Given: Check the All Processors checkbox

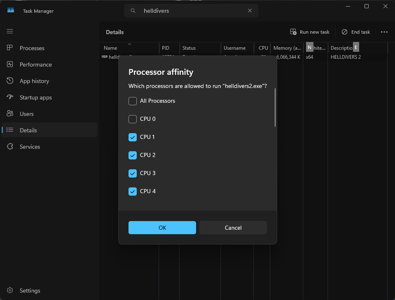Looking at the screenshot, I should tap(133, 101).
